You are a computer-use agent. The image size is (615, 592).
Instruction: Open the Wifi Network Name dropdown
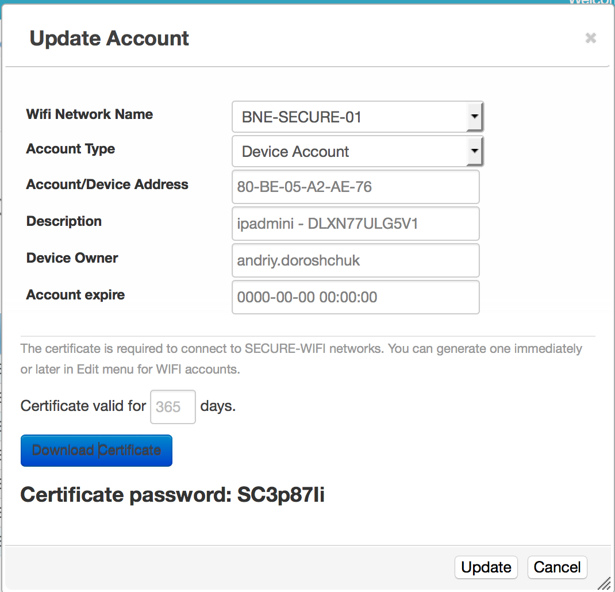(358, 117)
